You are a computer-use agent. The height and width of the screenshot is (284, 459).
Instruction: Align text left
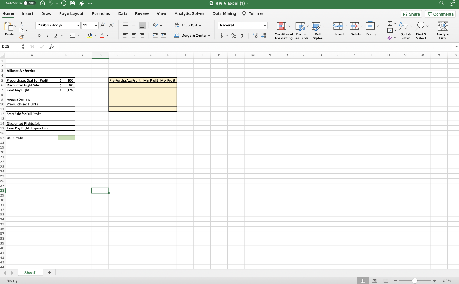(x=126, y=35)
